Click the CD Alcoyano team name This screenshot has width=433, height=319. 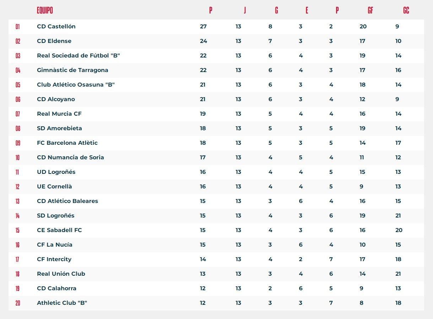(x=56, y=99)
